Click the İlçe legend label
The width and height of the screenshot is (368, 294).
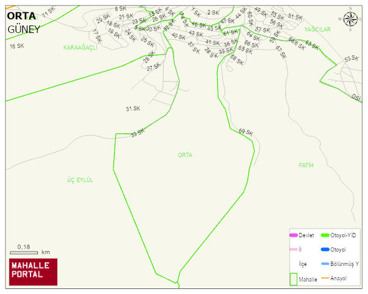[x=303, y=264]
